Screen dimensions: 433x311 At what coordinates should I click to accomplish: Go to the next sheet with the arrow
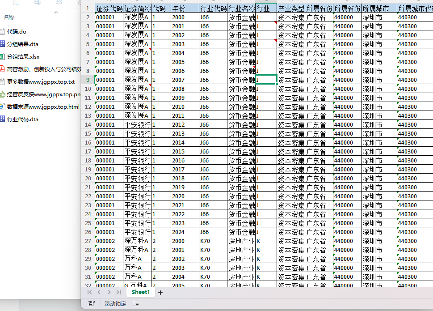pyautogui.click(x=109, y=292)
